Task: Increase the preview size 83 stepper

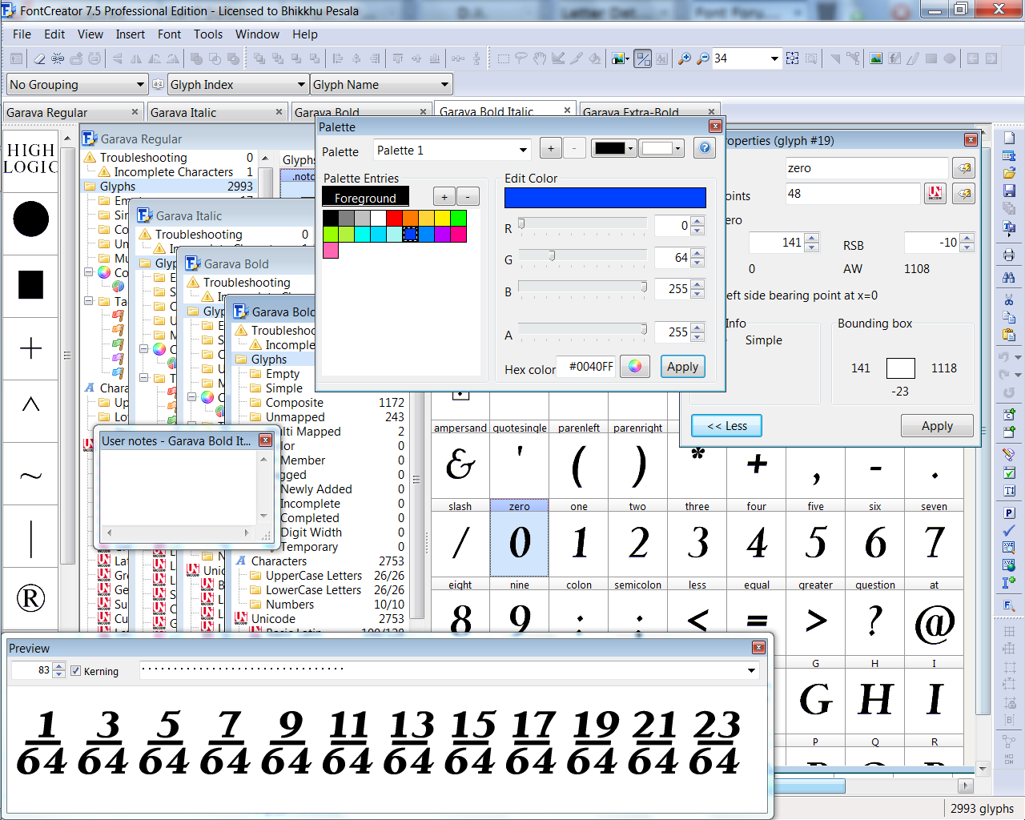Action: (x=59, y=666)
